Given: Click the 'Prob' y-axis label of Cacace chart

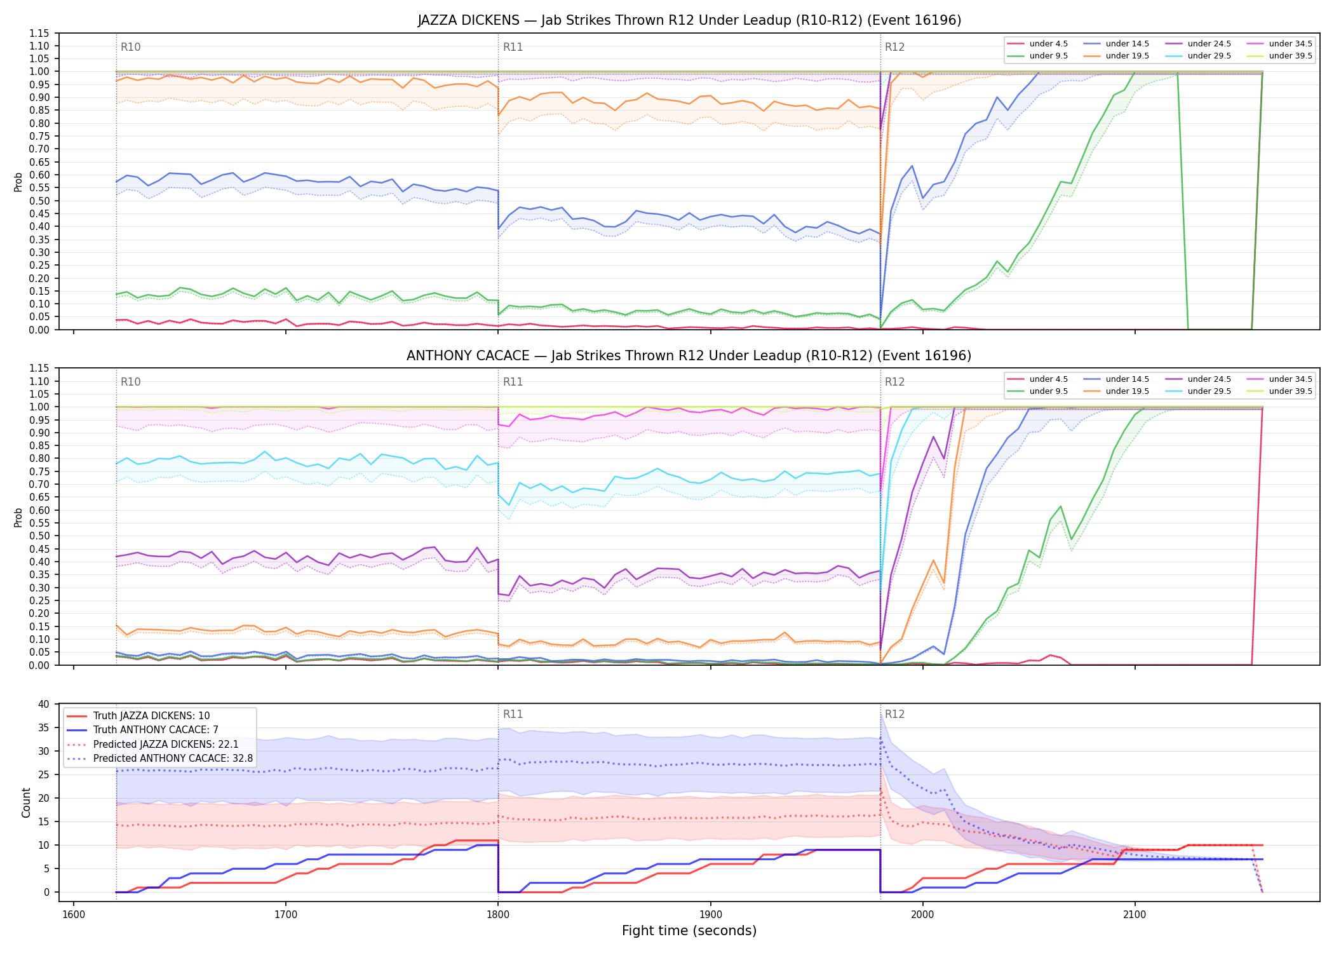Looking at the screenshot, I should pos(18,517).
